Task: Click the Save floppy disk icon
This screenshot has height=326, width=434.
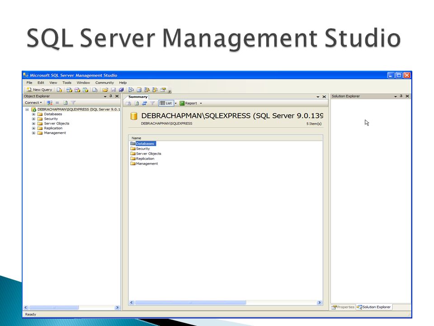Action: pos(113,90)
